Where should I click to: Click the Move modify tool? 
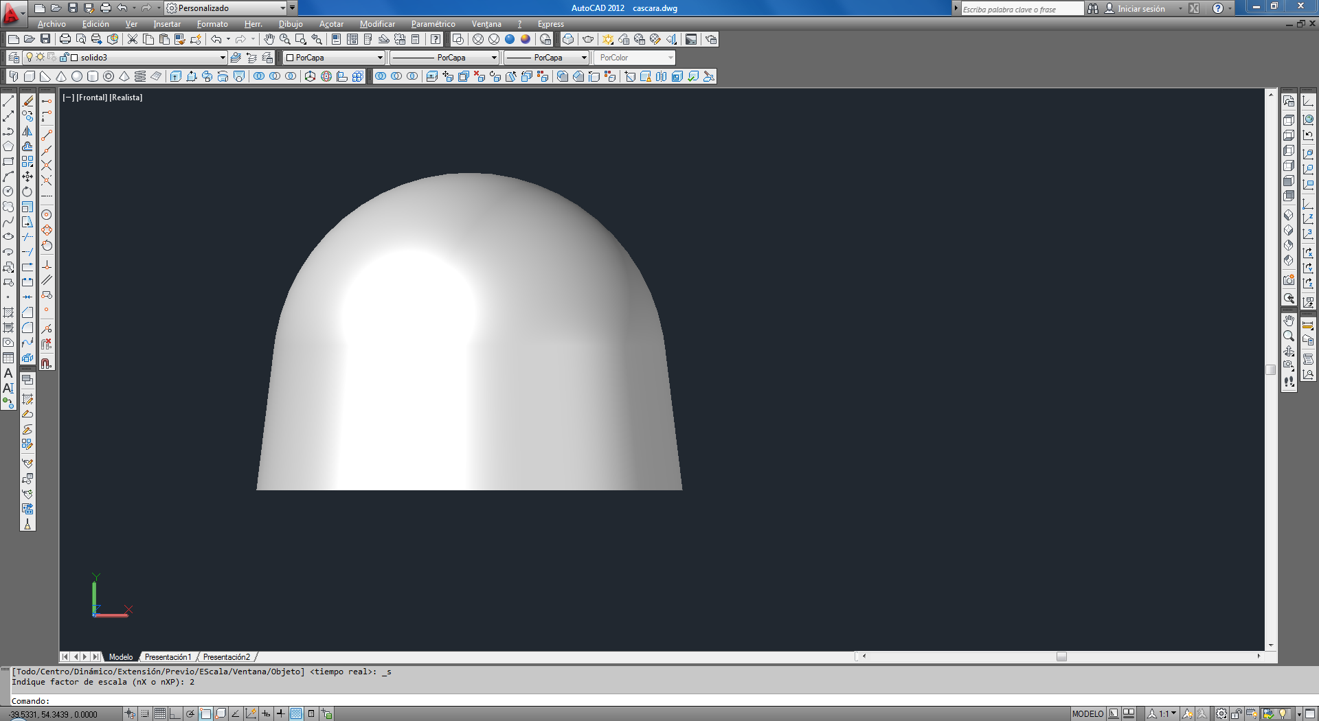(x=27, y=176)
